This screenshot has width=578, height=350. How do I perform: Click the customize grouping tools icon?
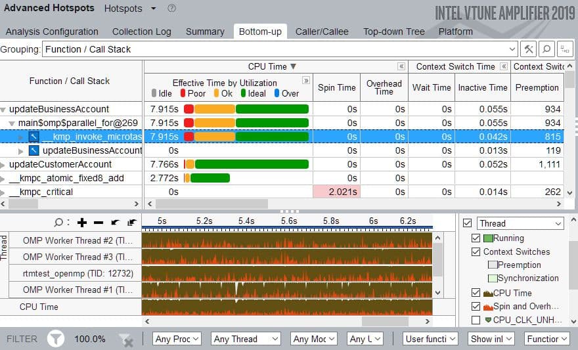529,49
